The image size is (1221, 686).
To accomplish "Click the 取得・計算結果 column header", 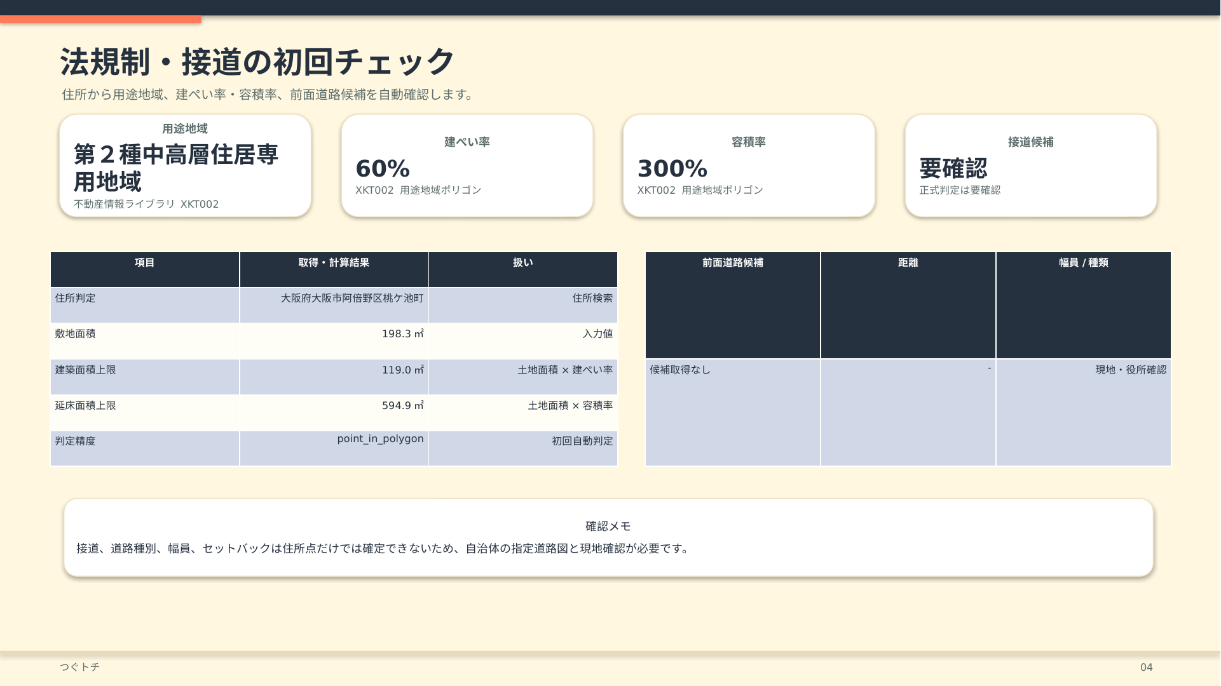I will click(x=334, y=269).
